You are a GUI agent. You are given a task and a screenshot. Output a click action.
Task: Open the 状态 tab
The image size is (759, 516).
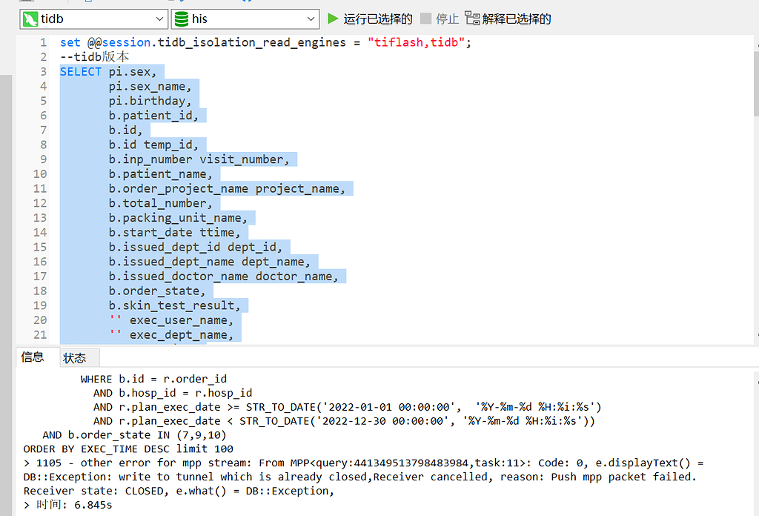(74, 358)
